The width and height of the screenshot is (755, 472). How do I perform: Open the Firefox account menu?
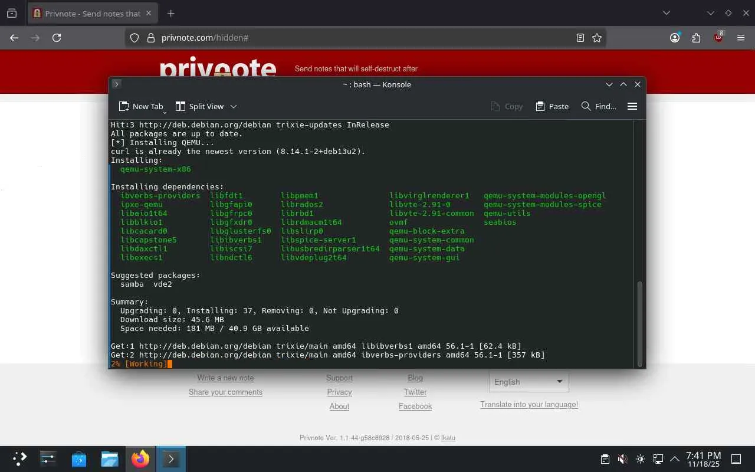(x=675, y=38)
